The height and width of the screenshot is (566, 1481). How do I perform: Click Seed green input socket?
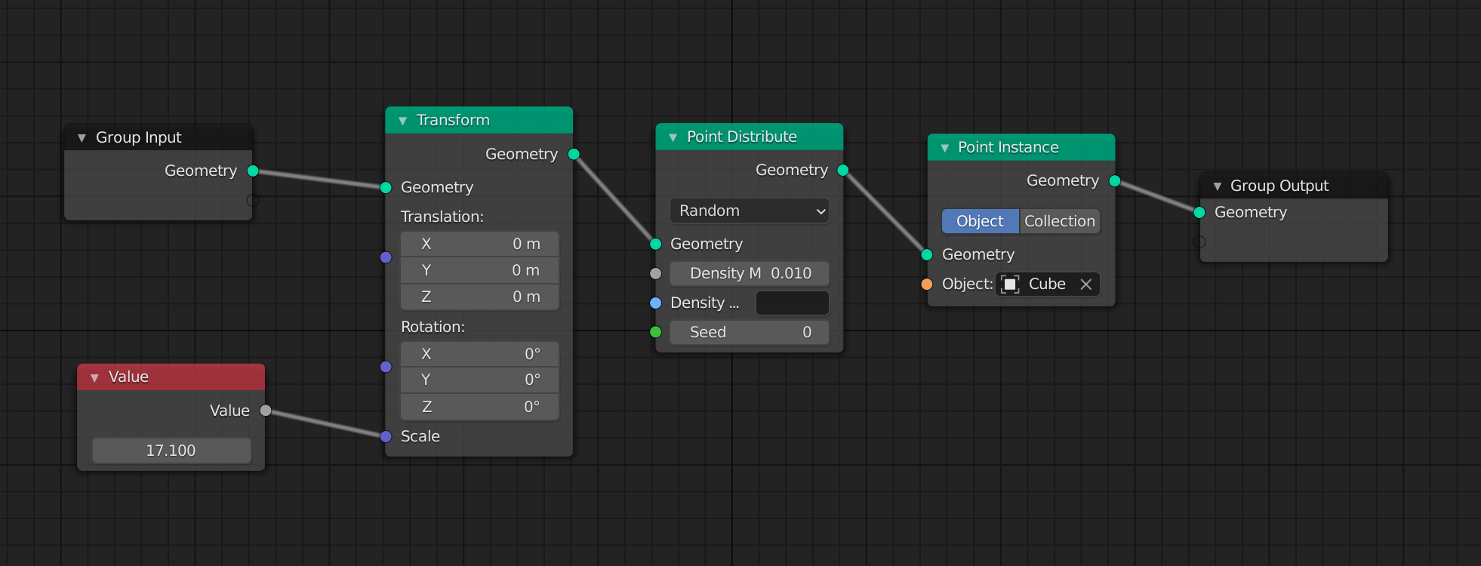tap(656, 332)
